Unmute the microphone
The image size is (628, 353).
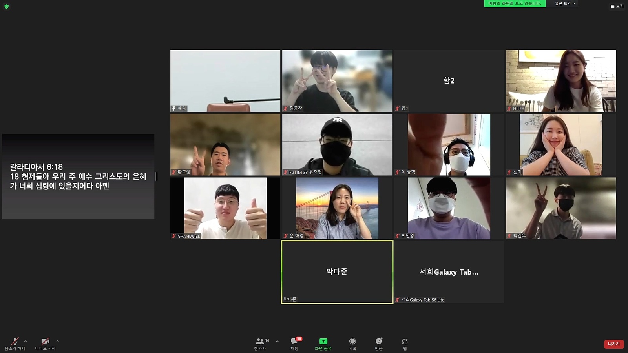click(15, 342)
